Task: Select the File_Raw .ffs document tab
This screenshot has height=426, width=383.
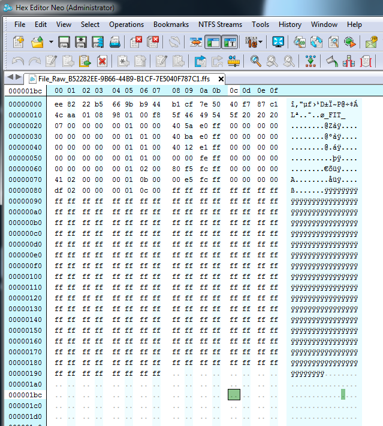Action: [124, 79]
